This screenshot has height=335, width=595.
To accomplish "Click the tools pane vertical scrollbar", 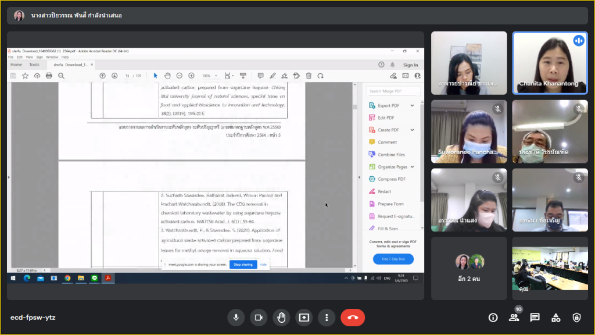I will (x=422, y=165).
